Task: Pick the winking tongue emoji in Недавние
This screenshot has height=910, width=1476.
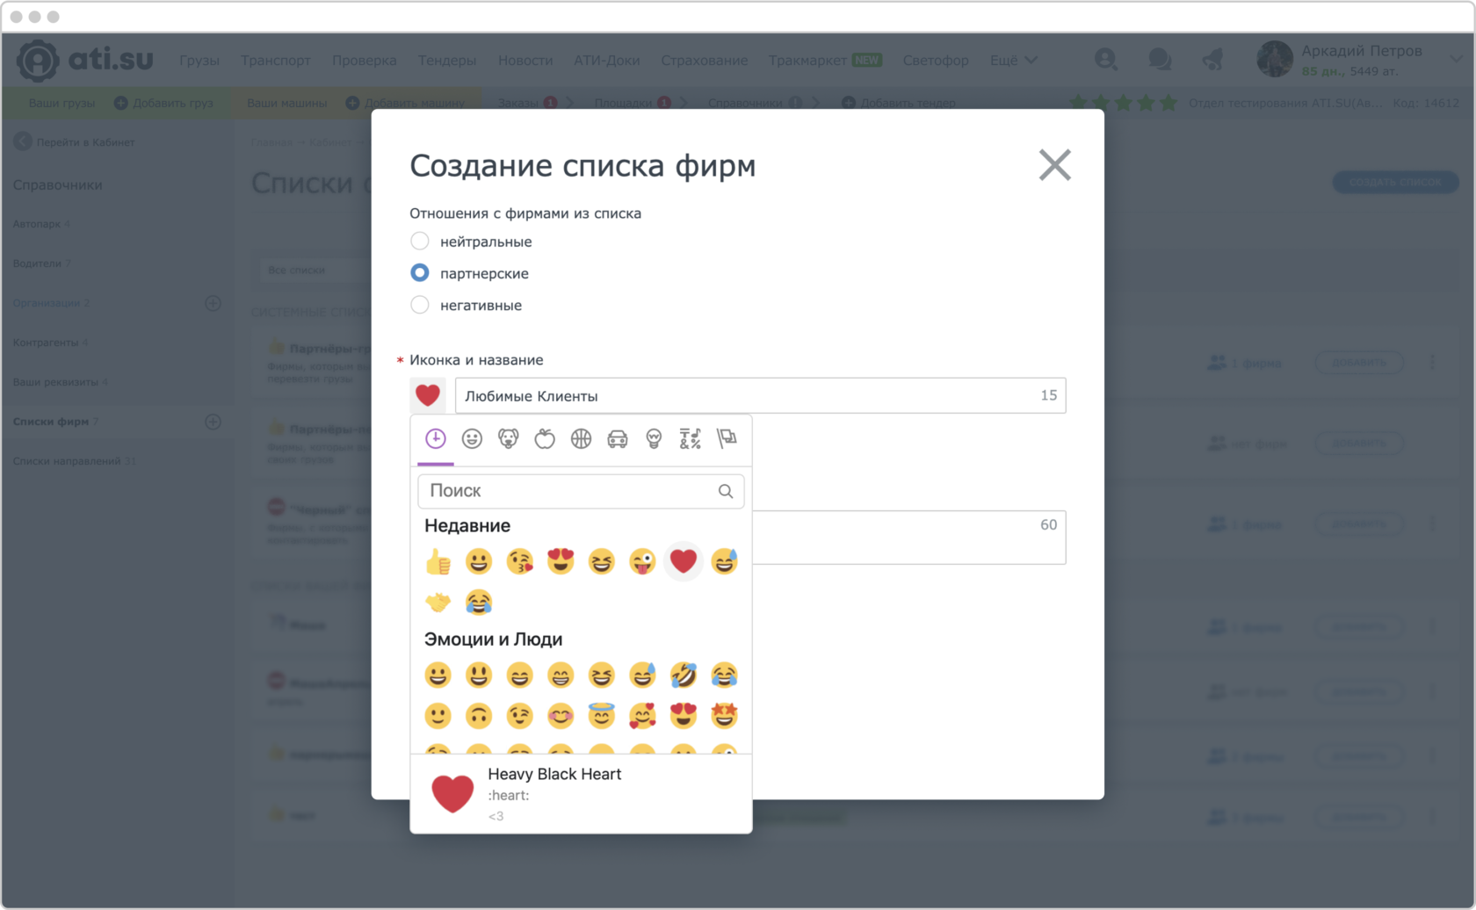Action: tap(642, 561)
